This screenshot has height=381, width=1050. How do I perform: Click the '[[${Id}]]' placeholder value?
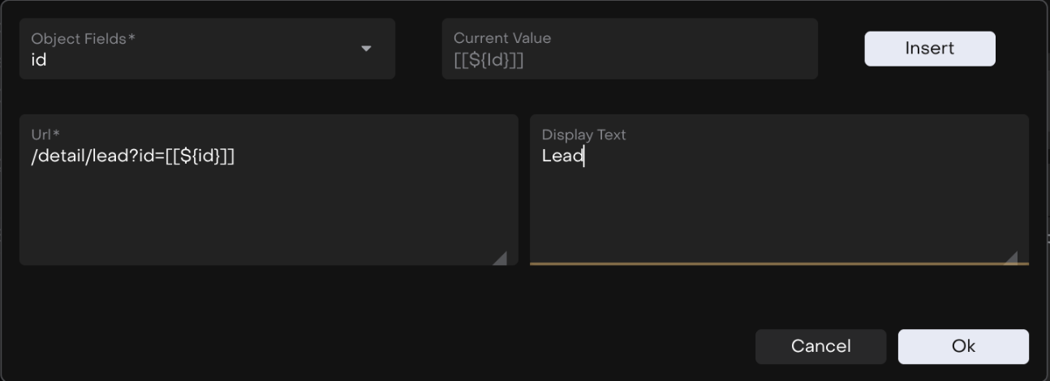click(488, 60)
